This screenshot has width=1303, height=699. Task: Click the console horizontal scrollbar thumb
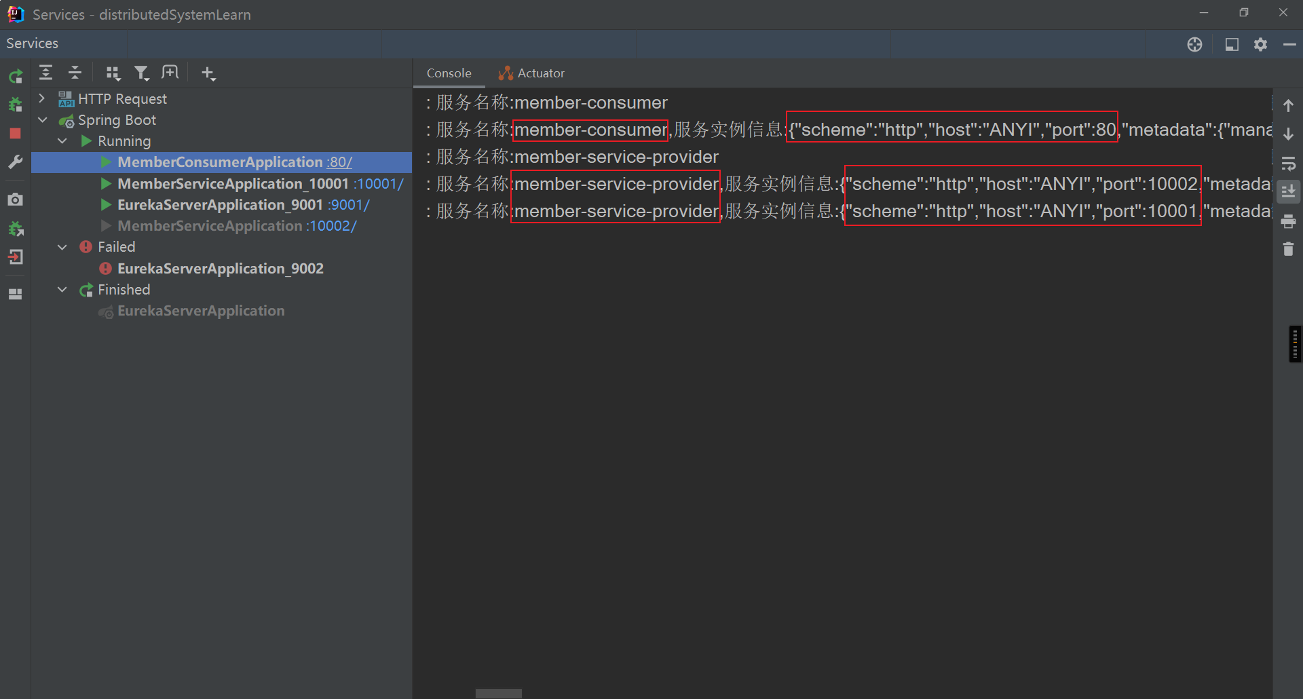point(498,693)
